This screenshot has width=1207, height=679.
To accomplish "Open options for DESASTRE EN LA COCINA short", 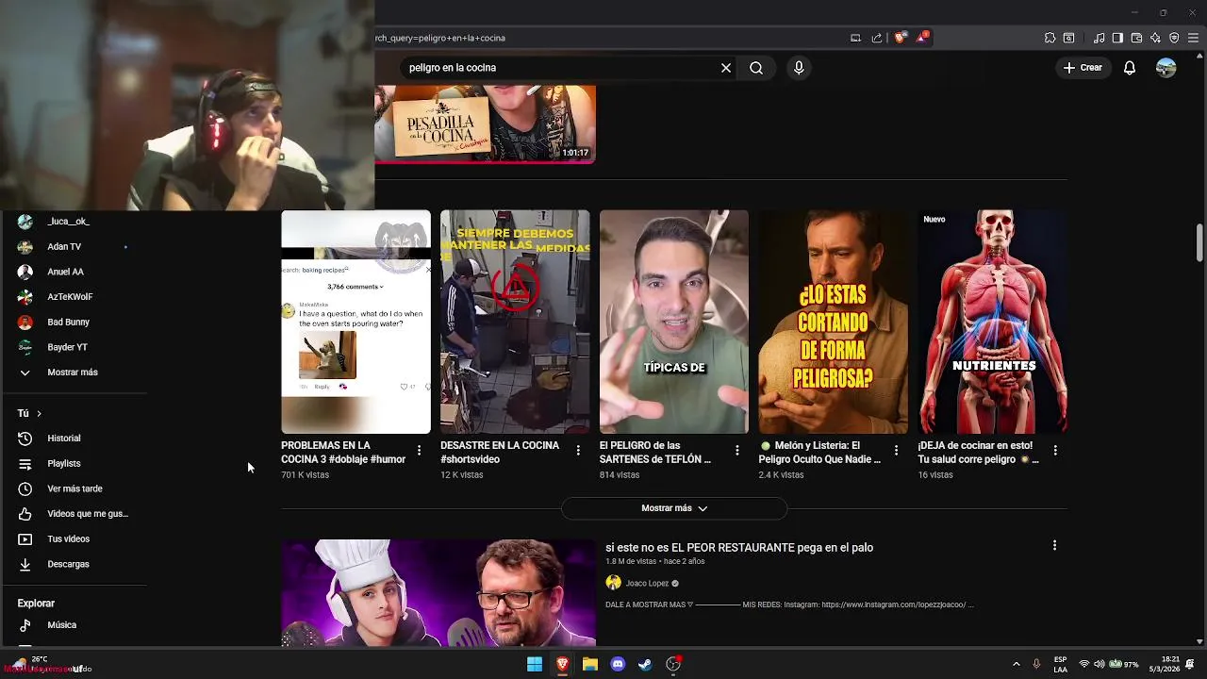I will click(578, 451).
